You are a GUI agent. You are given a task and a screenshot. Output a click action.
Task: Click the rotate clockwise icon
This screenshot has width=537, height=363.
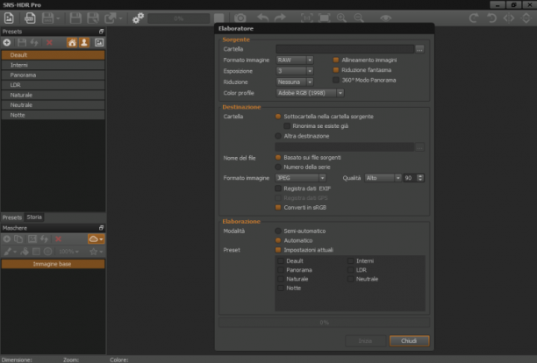tap(474, 18)
